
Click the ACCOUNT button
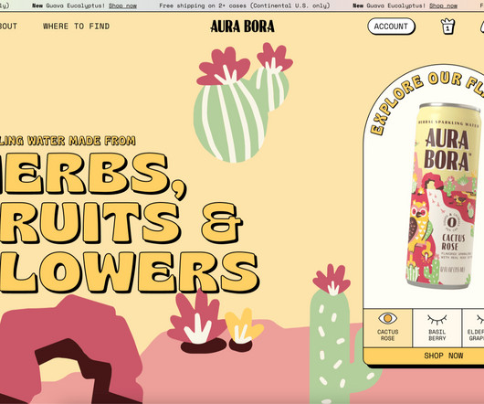[391, 27]
